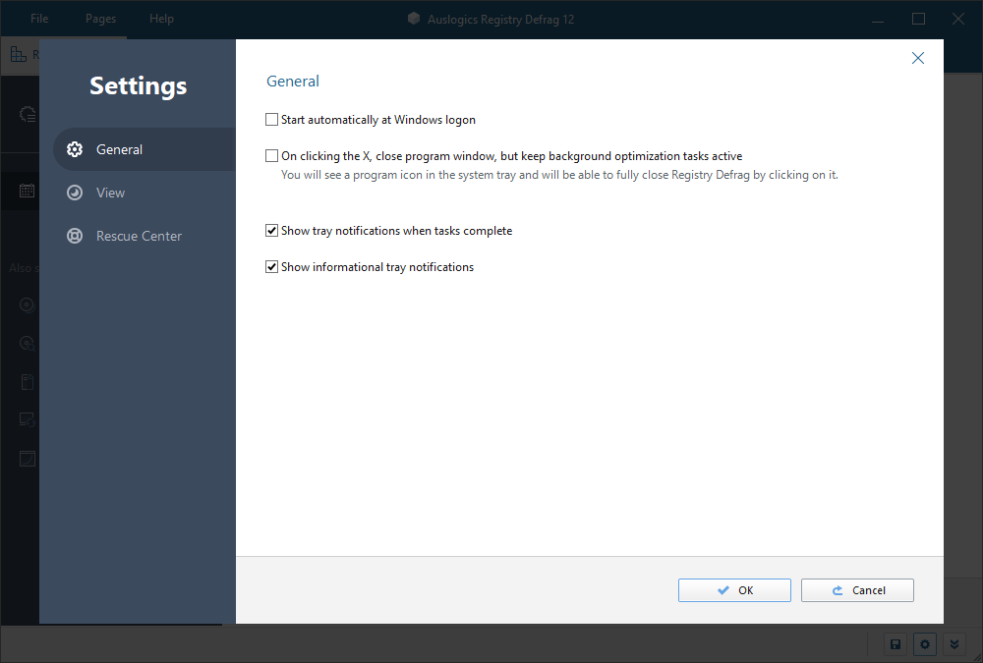Tick the keep background optimization tasks active box
983x663 pixels.
pos(271,155)
